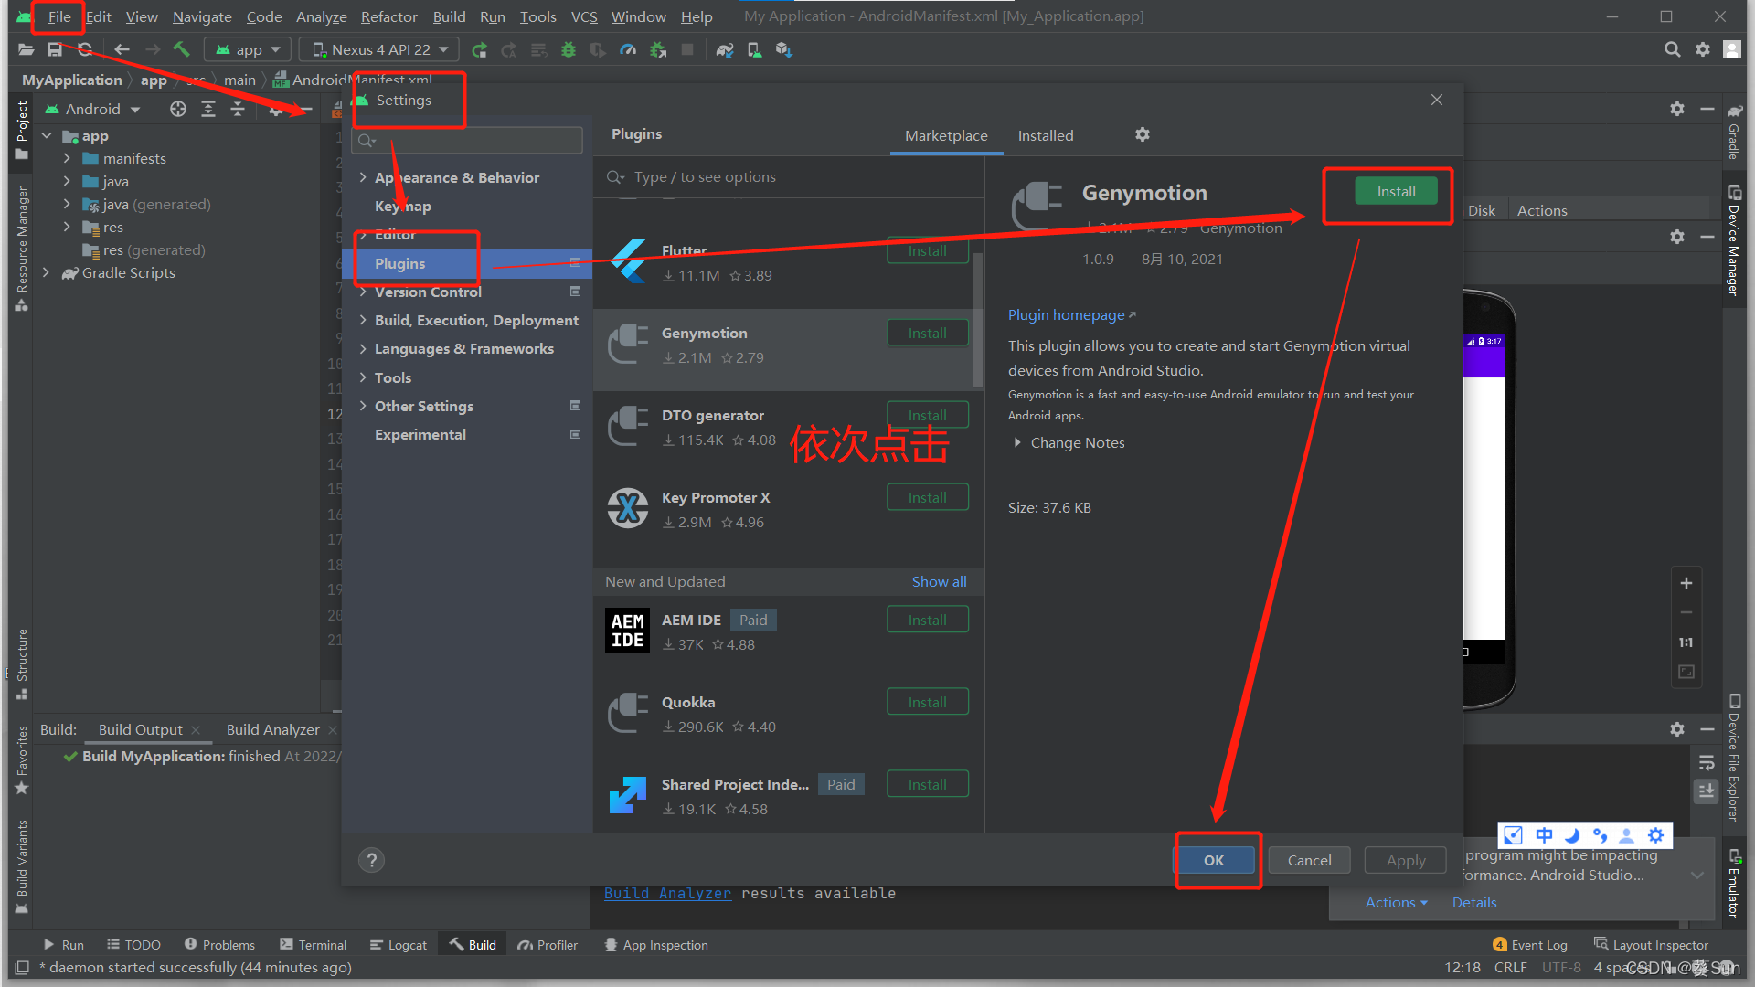Click the Sync/Reload from disk icon

pos(85,49)
